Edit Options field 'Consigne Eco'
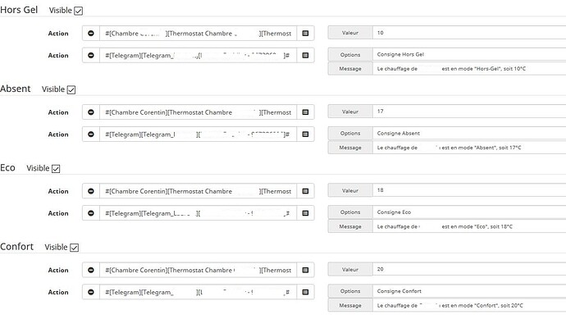 click(469, 212)
